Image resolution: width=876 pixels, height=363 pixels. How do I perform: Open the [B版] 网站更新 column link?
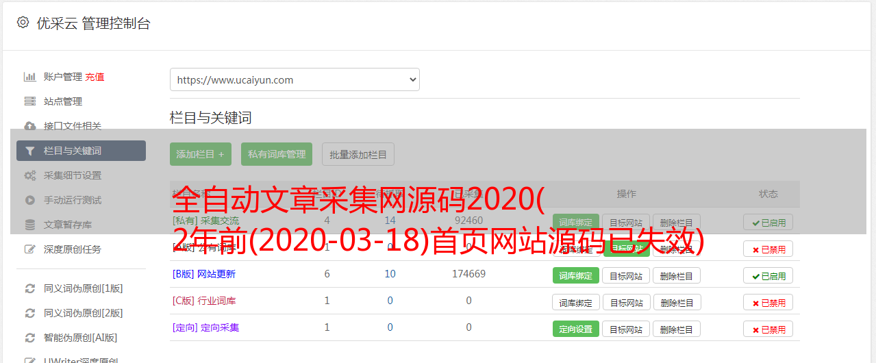click(204, 274)
